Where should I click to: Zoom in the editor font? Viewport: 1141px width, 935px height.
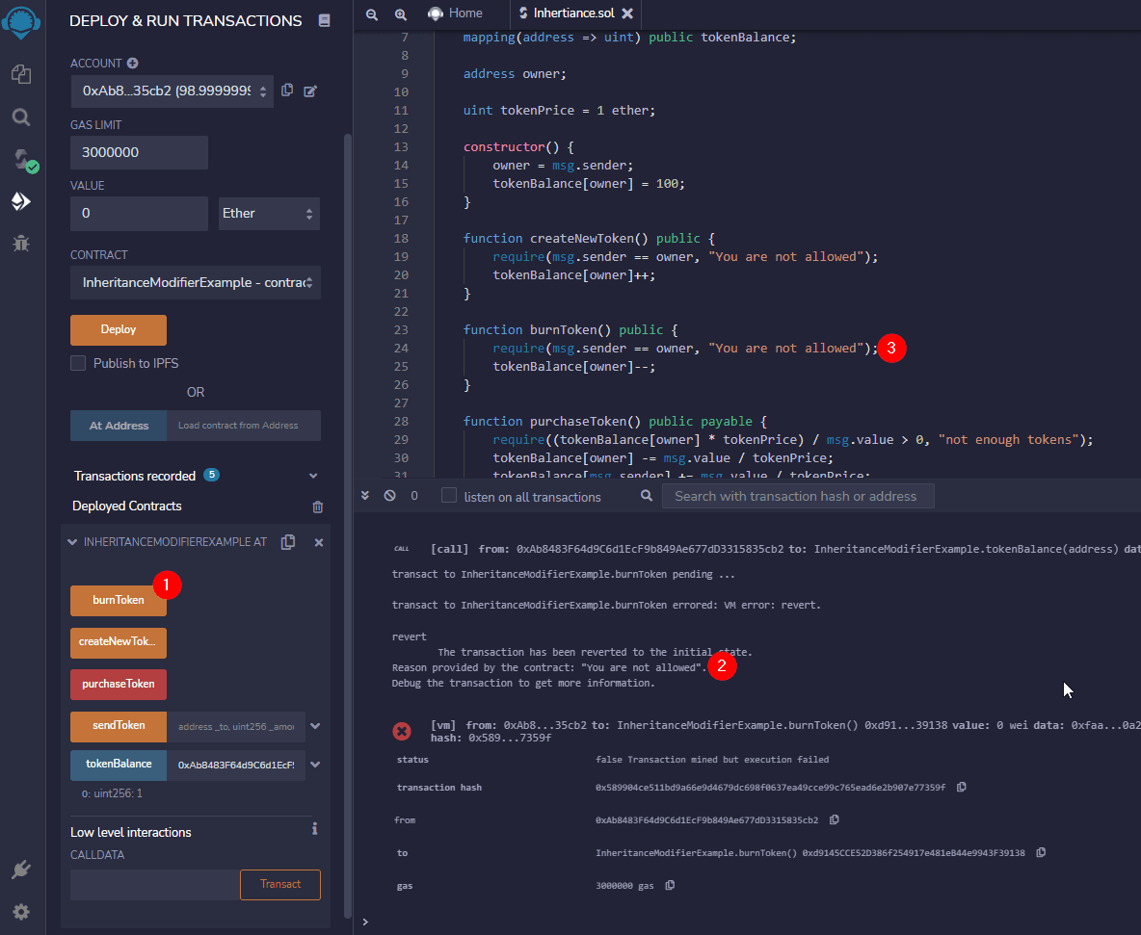coord(400,13)
